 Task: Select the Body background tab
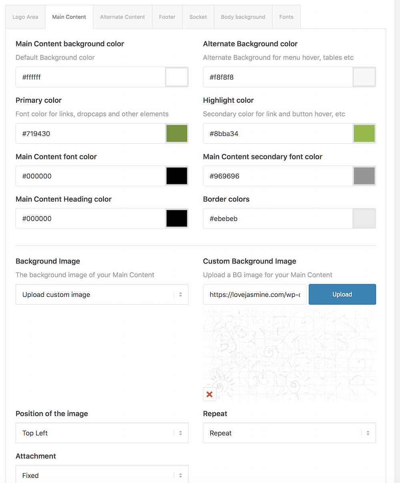243,17
